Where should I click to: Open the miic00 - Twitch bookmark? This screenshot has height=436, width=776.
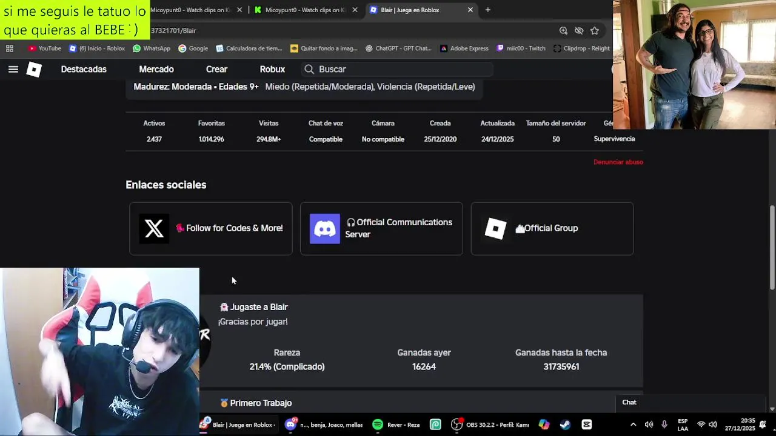pos(521,48)
